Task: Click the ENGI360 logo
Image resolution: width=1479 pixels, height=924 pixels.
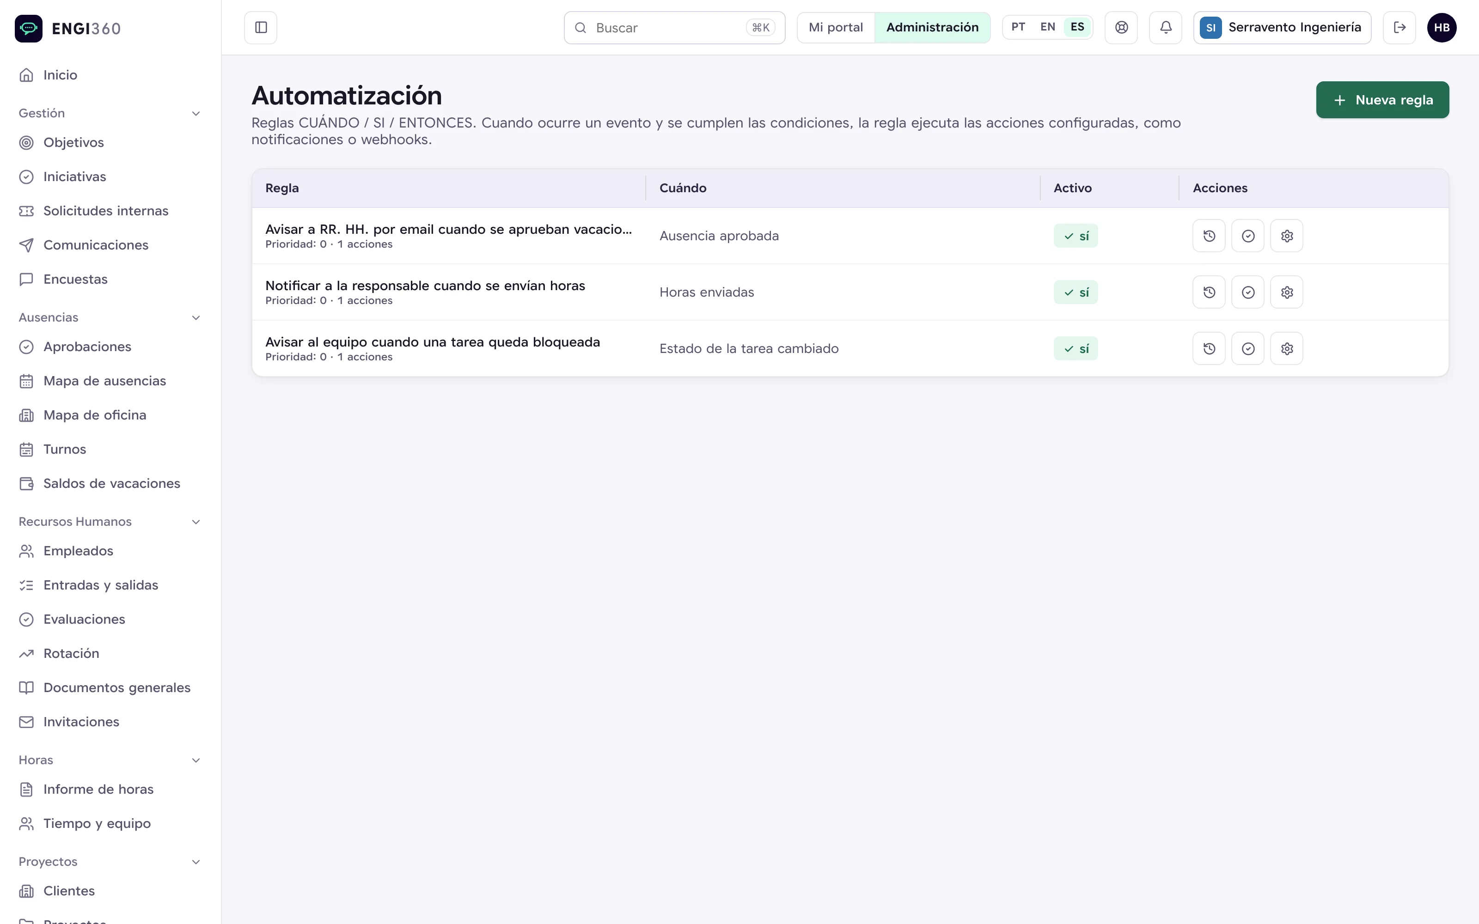Action: (x=68, y=28)
